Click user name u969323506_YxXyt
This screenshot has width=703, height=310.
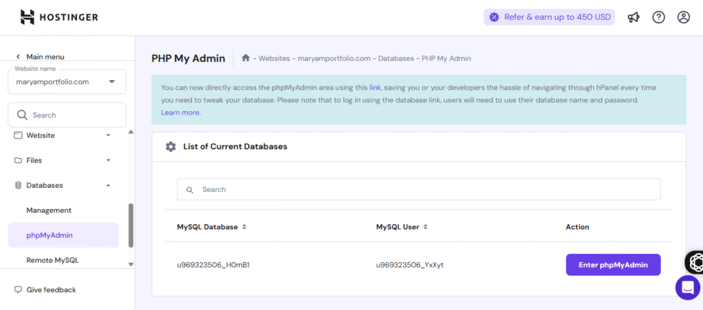tap(410, 265)
